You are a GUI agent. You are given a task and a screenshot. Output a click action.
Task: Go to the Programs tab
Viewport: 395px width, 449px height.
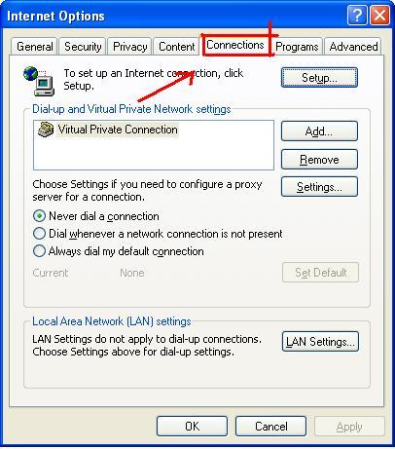297,47
